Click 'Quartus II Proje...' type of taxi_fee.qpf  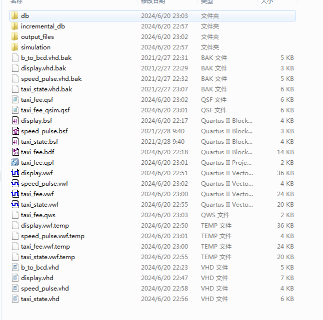(226, 163)
